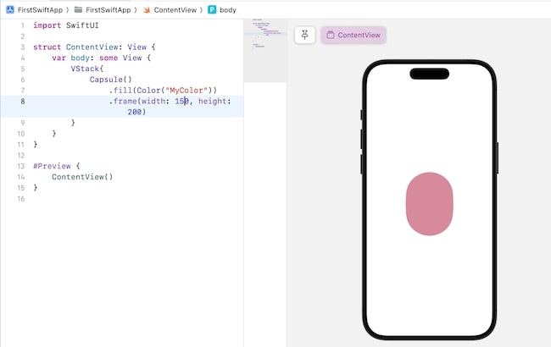Click line number 13 in the gutter
Viewport: 551px width, 347px height.
(x=20, y=167)
